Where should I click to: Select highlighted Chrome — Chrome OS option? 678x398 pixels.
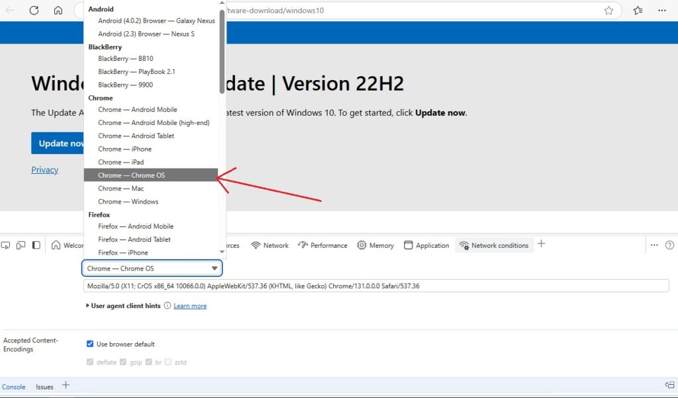click(151, 175)
